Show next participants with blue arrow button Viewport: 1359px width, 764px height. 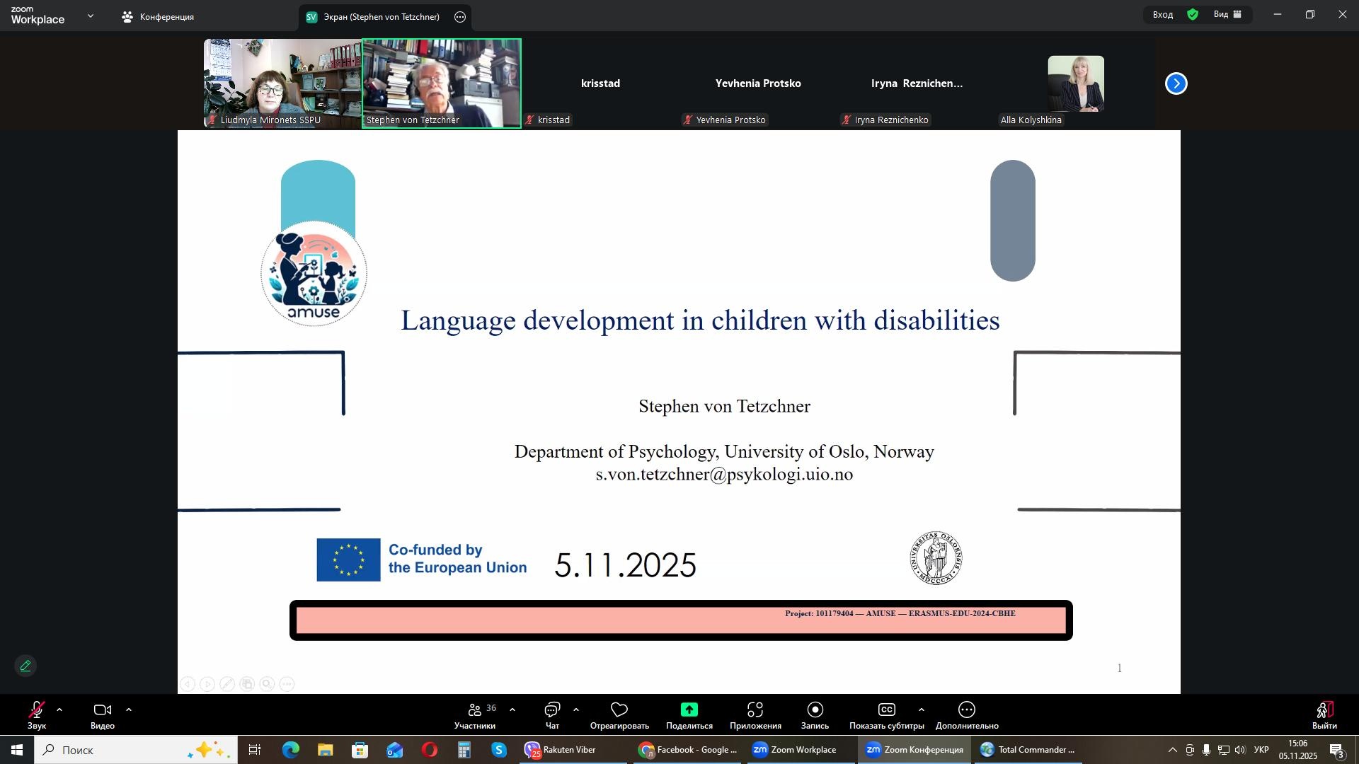pos(1176,83)
